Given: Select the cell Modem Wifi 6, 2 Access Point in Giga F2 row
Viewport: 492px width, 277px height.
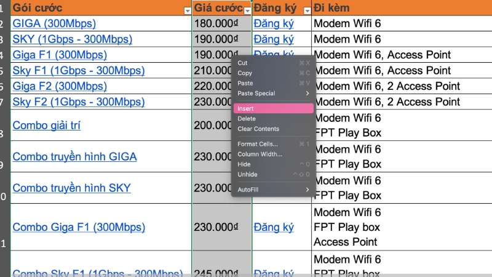Looking at the screenshot, I should coord(387,86).
